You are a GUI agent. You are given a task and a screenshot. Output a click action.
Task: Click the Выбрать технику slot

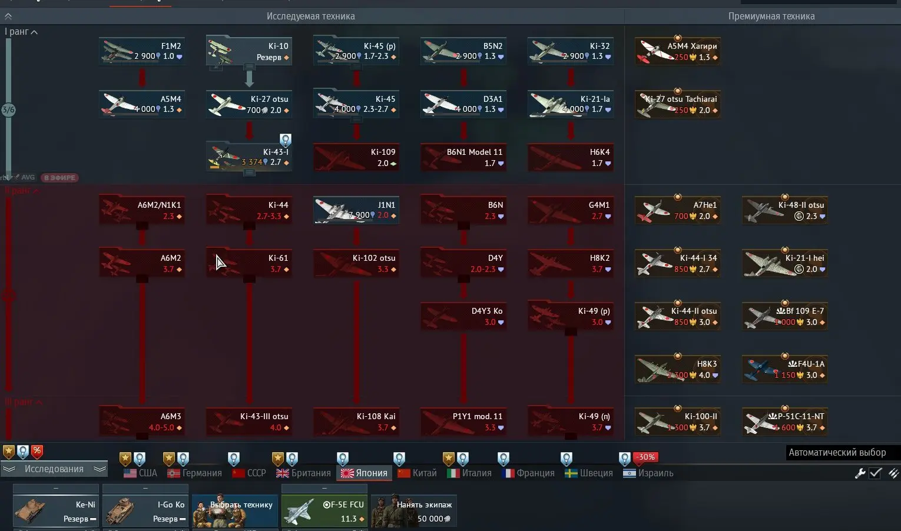pyautogui.click(x=235, y=510)
